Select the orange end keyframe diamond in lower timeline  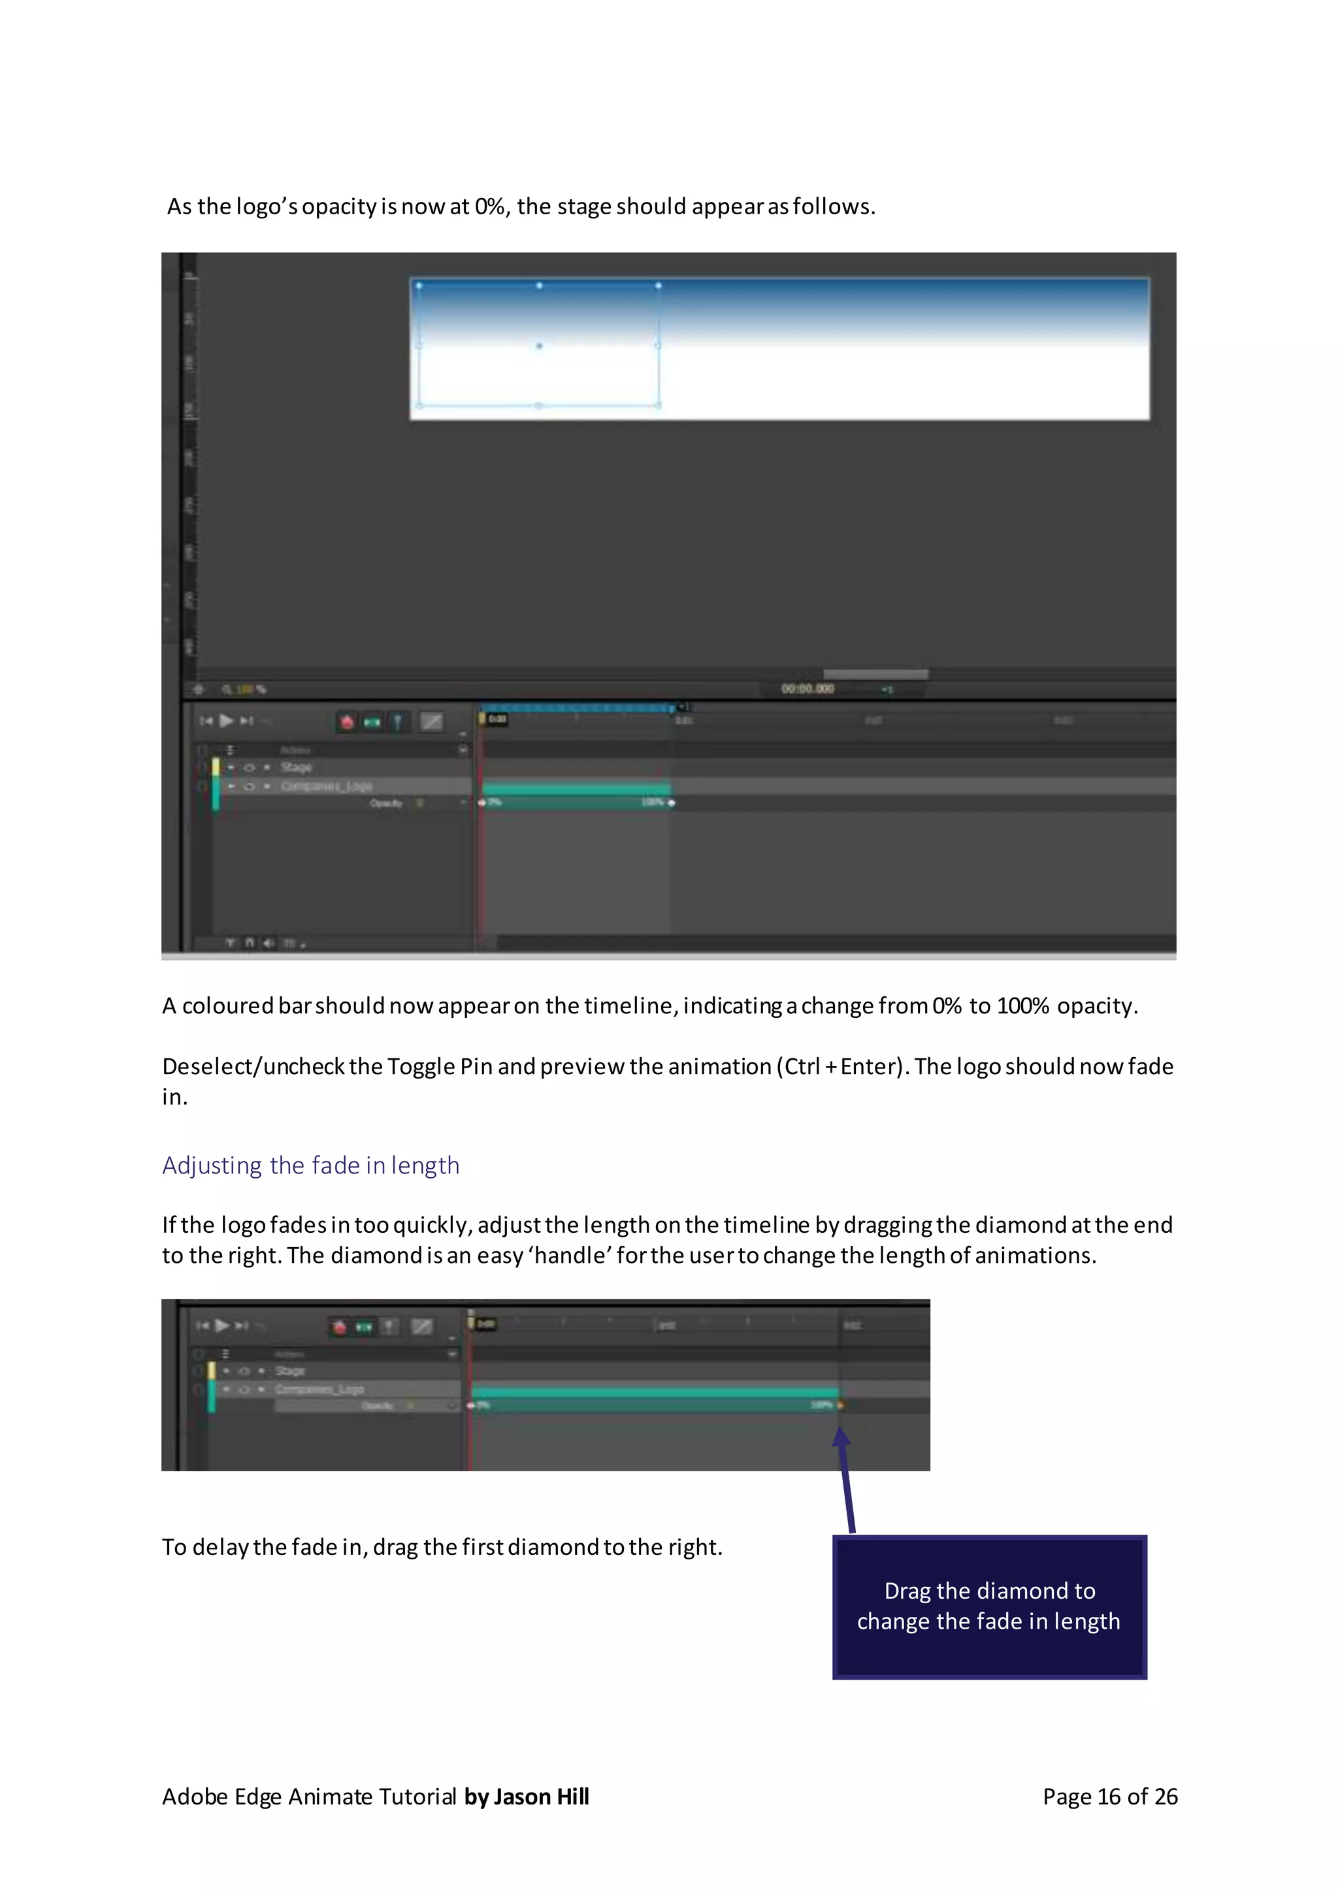click(x=840, y=1406)
